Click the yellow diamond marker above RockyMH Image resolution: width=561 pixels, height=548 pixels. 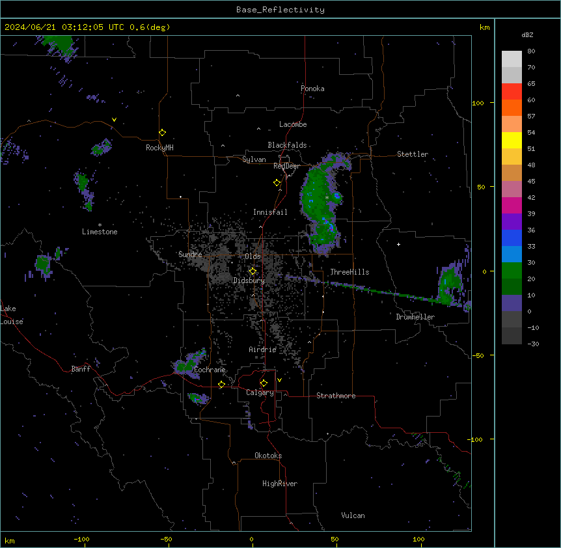pos(163,133)
